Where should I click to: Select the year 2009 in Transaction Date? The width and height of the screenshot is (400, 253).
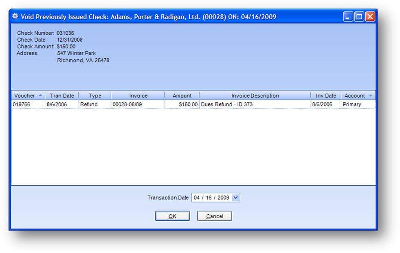tap(223, 198)
